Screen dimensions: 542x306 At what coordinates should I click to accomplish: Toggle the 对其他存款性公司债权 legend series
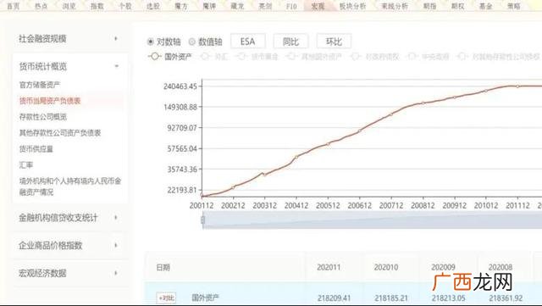point(498,57)
